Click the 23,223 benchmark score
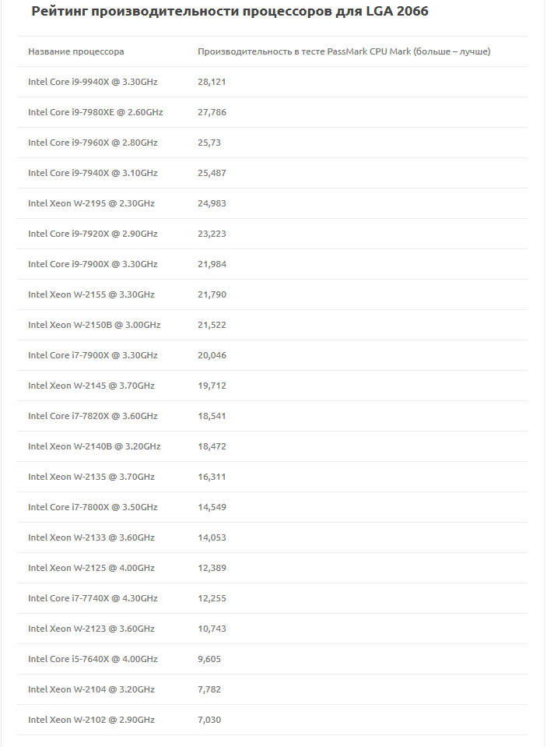 pos(212,234)
